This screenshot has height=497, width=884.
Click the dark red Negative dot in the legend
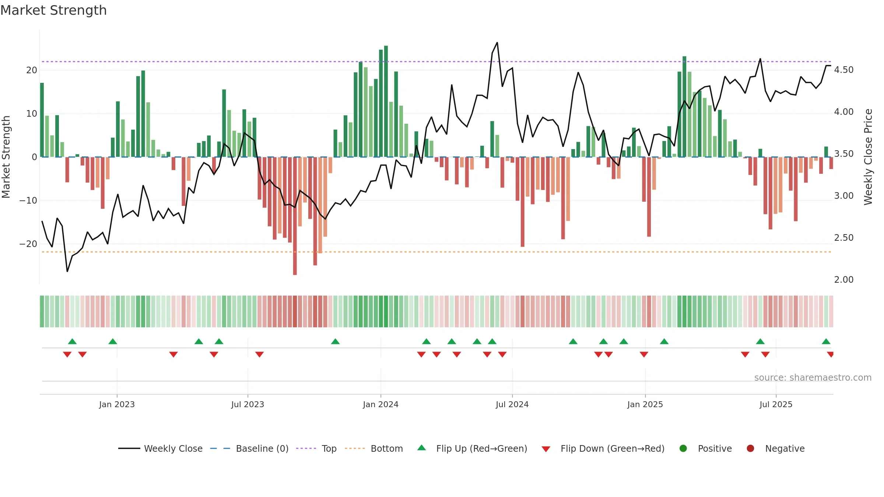[750, 448]
